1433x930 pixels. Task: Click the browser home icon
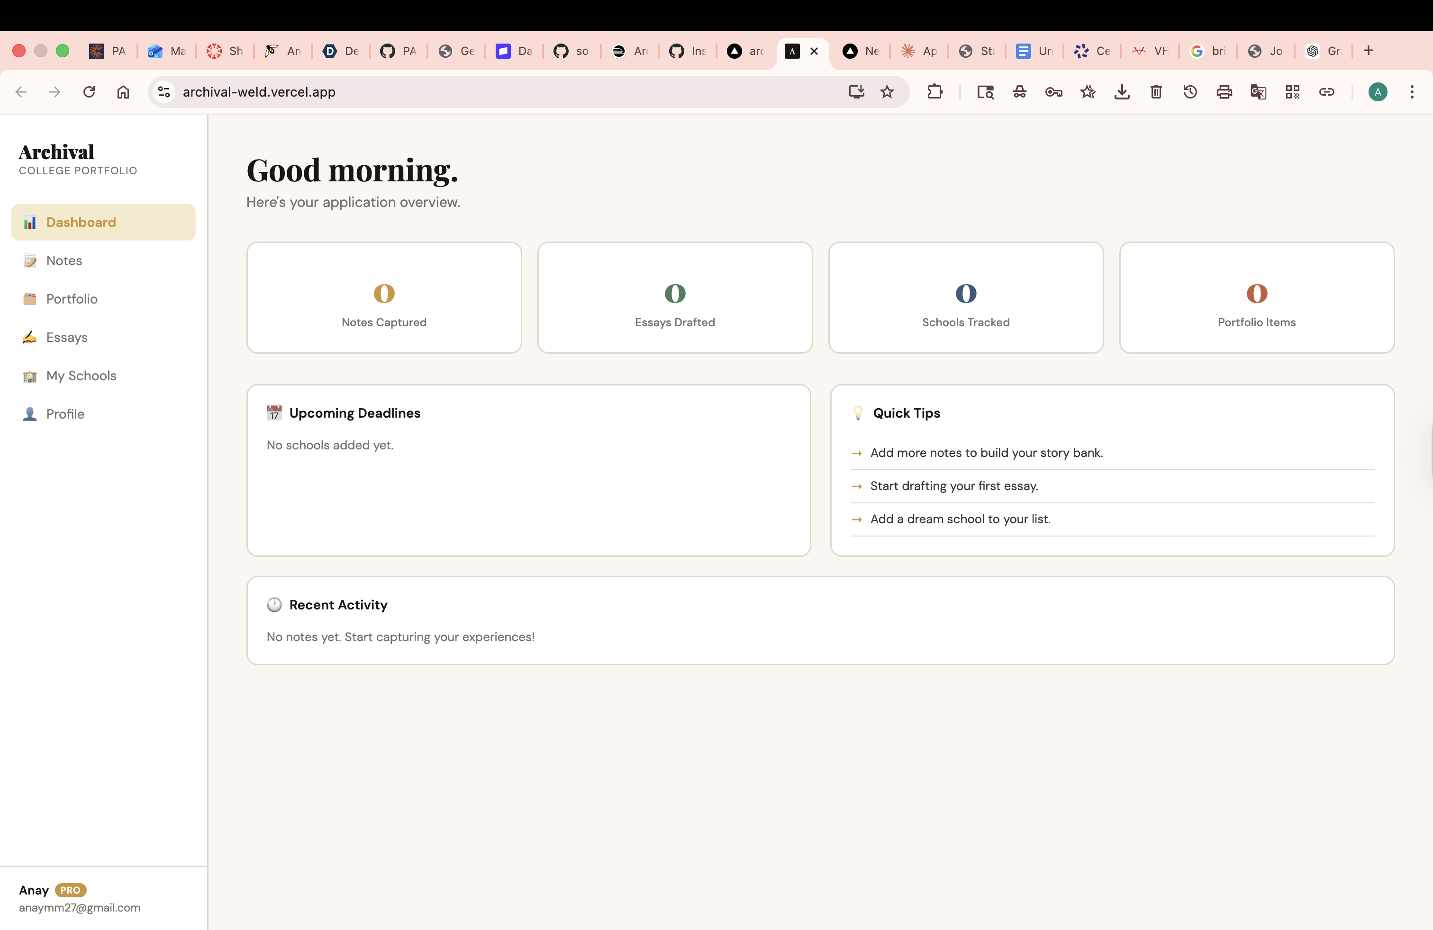coord(123,92)
